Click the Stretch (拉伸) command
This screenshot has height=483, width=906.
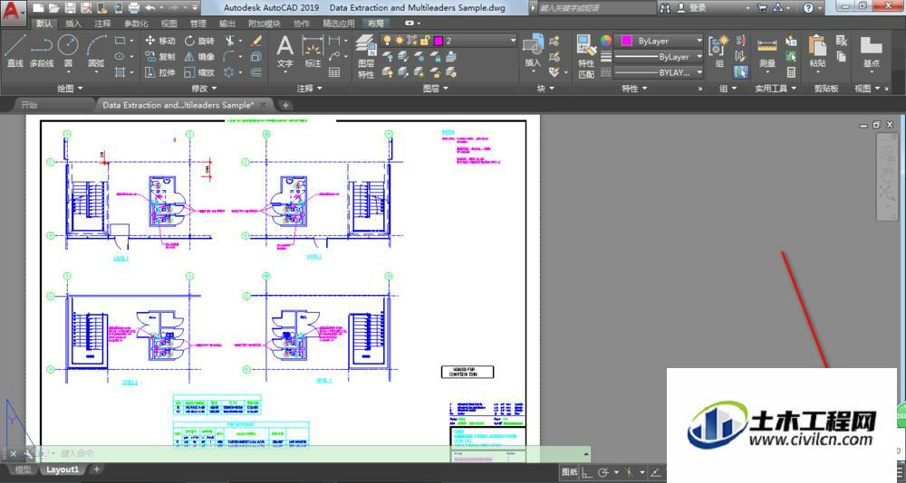pos(160,72)
